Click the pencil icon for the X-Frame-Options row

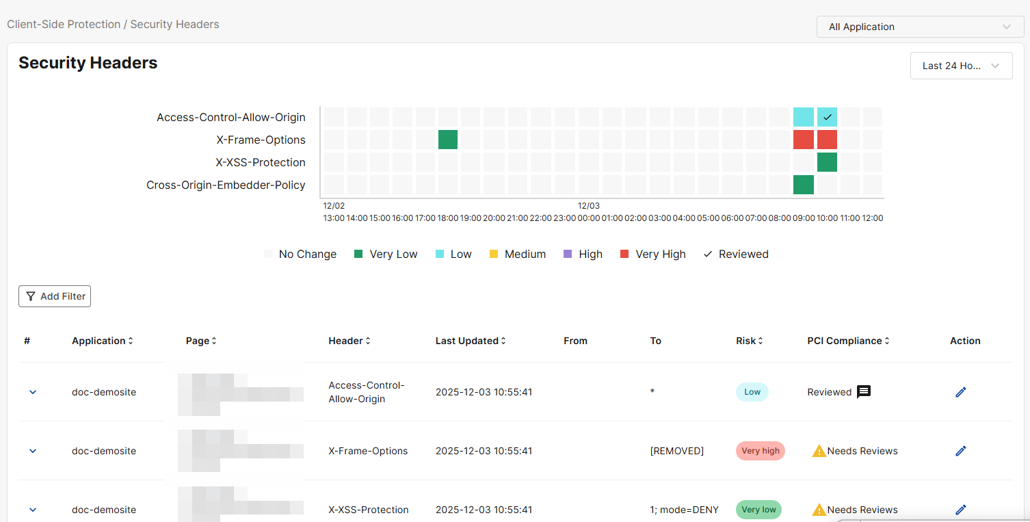[961, 451]
